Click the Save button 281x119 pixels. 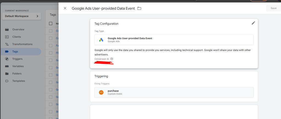tap(273, 8)
